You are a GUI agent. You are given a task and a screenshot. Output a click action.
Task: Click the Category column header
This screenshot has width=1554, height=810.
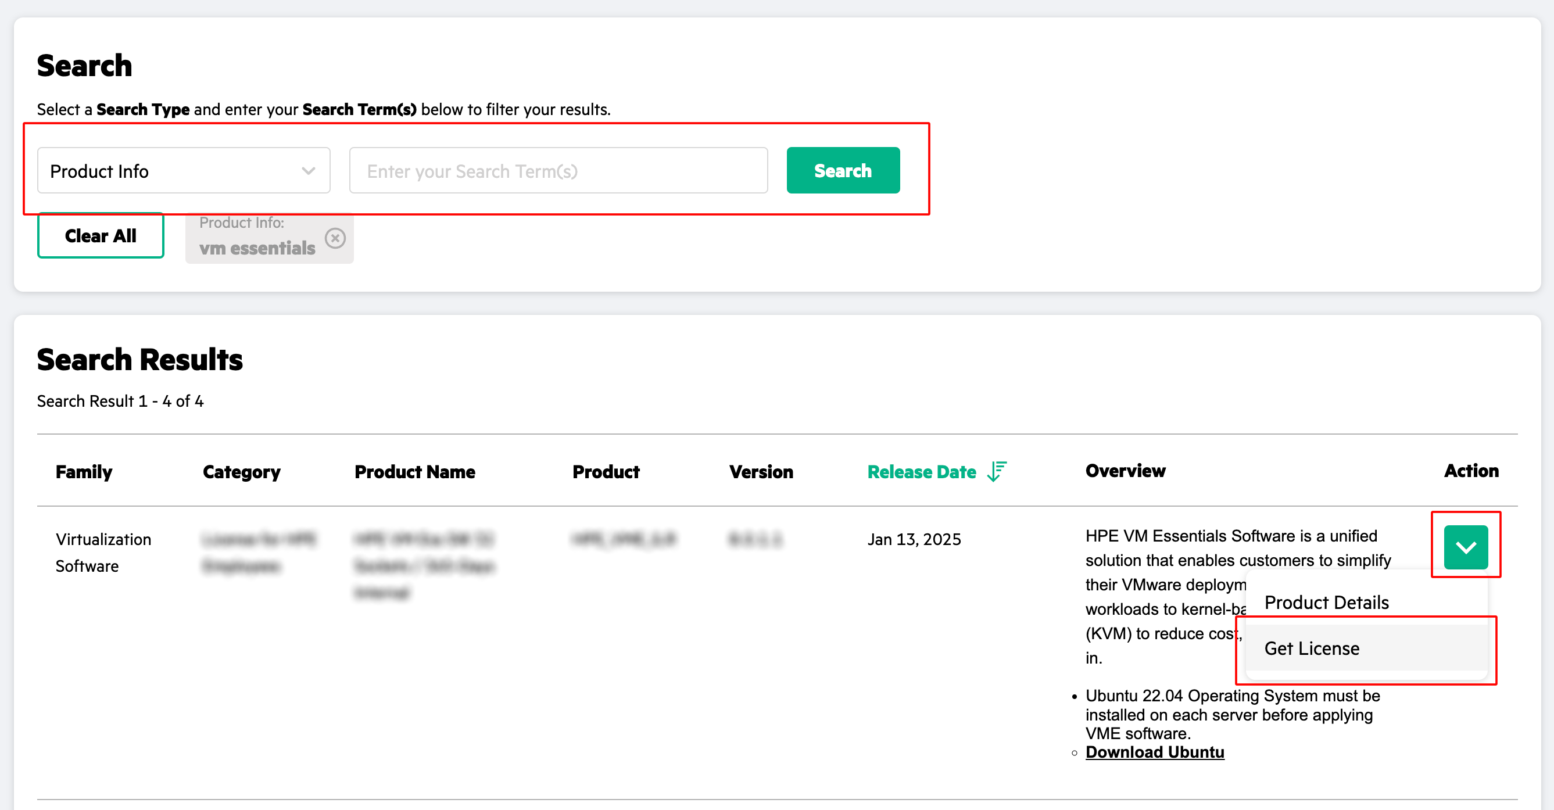241,472
